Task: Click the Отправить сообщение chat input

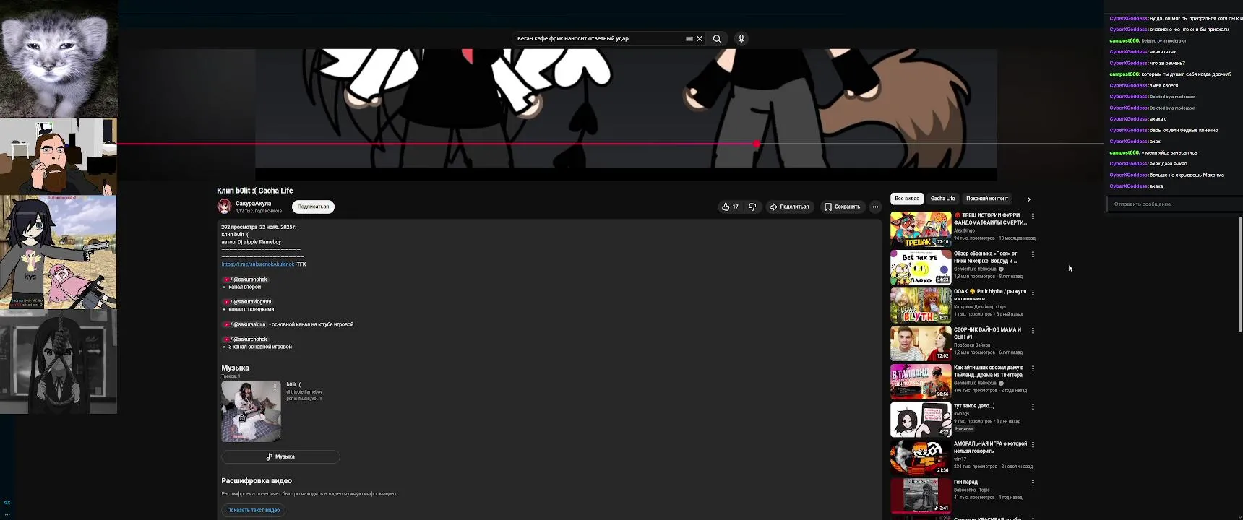Action: pyautogui.click(x=1175, y=204)
